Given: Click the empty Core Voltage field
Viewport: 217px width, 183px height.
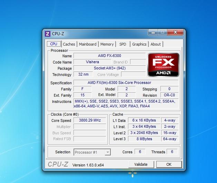Looking at the screenshot, I should click(x=134, y=74).
